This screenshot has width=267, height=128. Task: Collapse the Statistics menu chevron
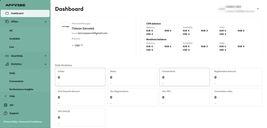(x=45, y=64)
